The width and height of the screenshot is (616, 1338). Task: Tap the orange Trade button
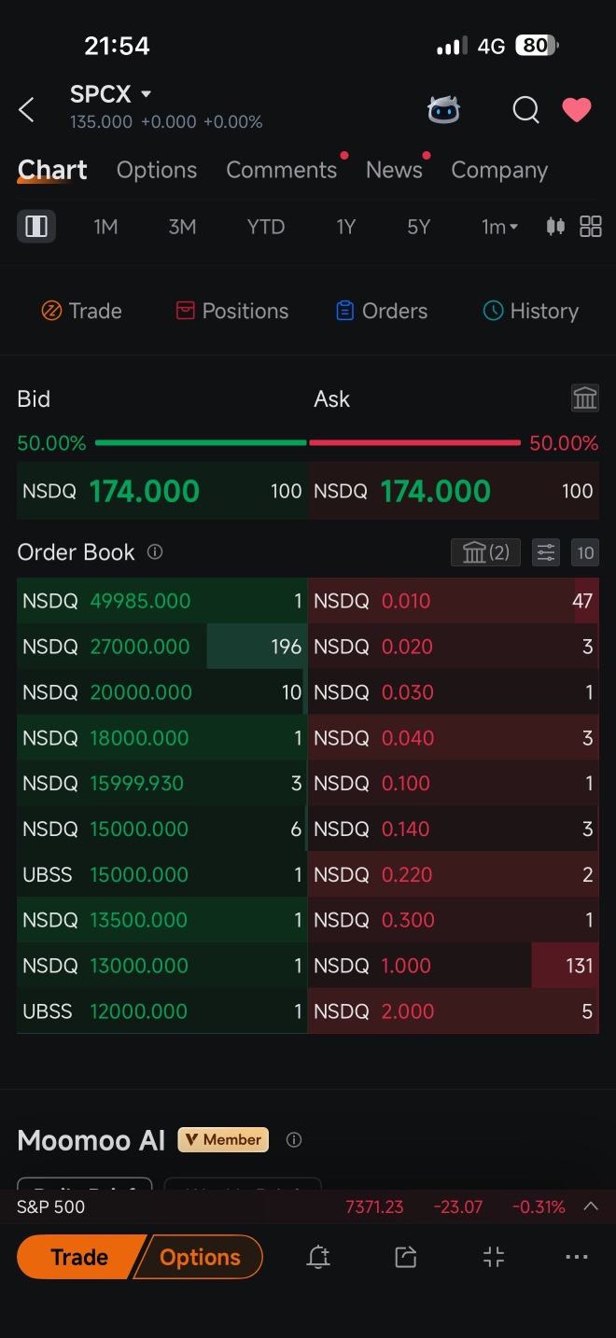point(79,1257)
